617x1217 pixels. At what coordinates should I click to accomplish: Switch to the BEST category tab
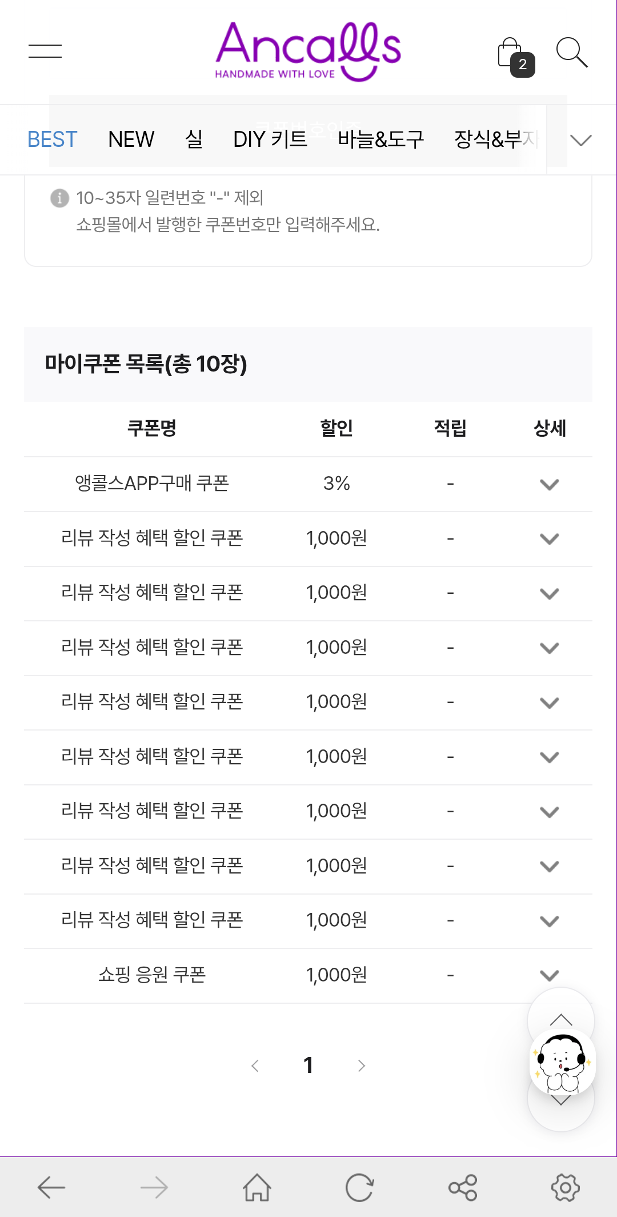point(52,139)
